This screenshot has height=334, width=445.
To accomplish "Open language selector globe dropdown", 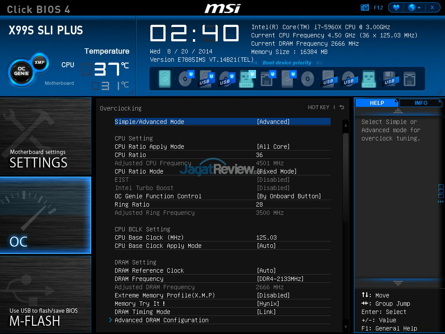I will tap(413, 7).
